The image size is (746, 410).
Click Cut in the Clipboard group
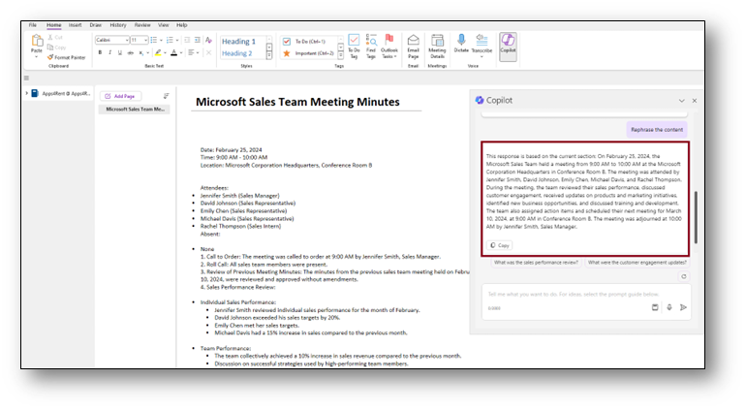click(55, 37)
